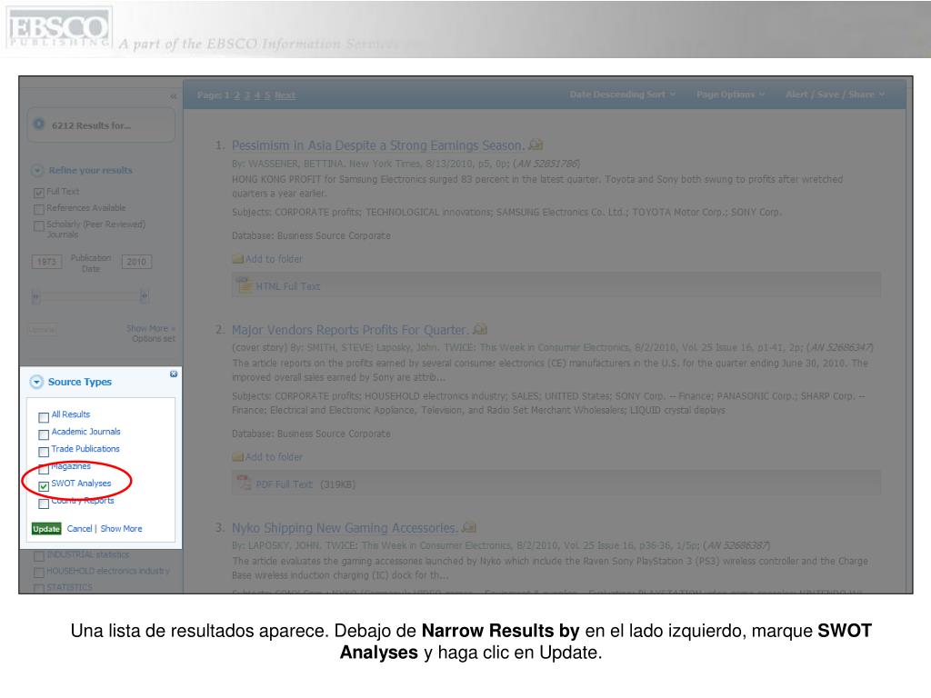Uncheck the SWOT Analyses checkbox
Image resolution: width=931 pixels, height=698 pixels.
[44, 486]
